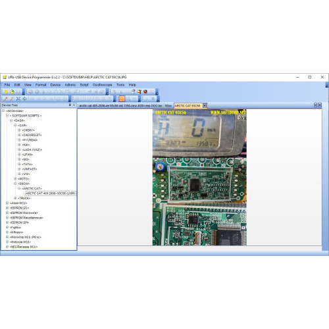
Task: Click the close-document icon at far right of tabs
Action: point(320,105)
